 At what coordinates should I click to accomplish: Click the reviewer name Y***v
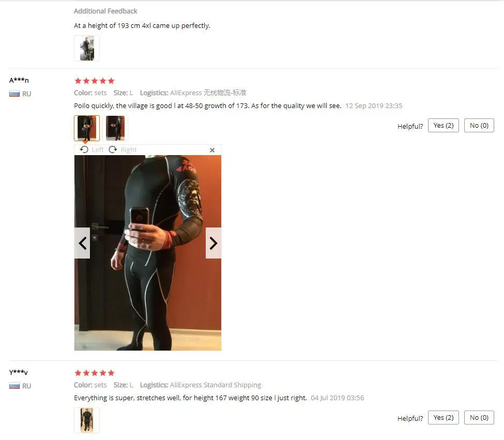pos(18,372)
